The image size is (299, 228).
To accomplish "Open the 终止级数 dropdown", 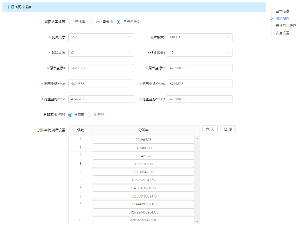I will pyautogui.click(x=200, y=53).
